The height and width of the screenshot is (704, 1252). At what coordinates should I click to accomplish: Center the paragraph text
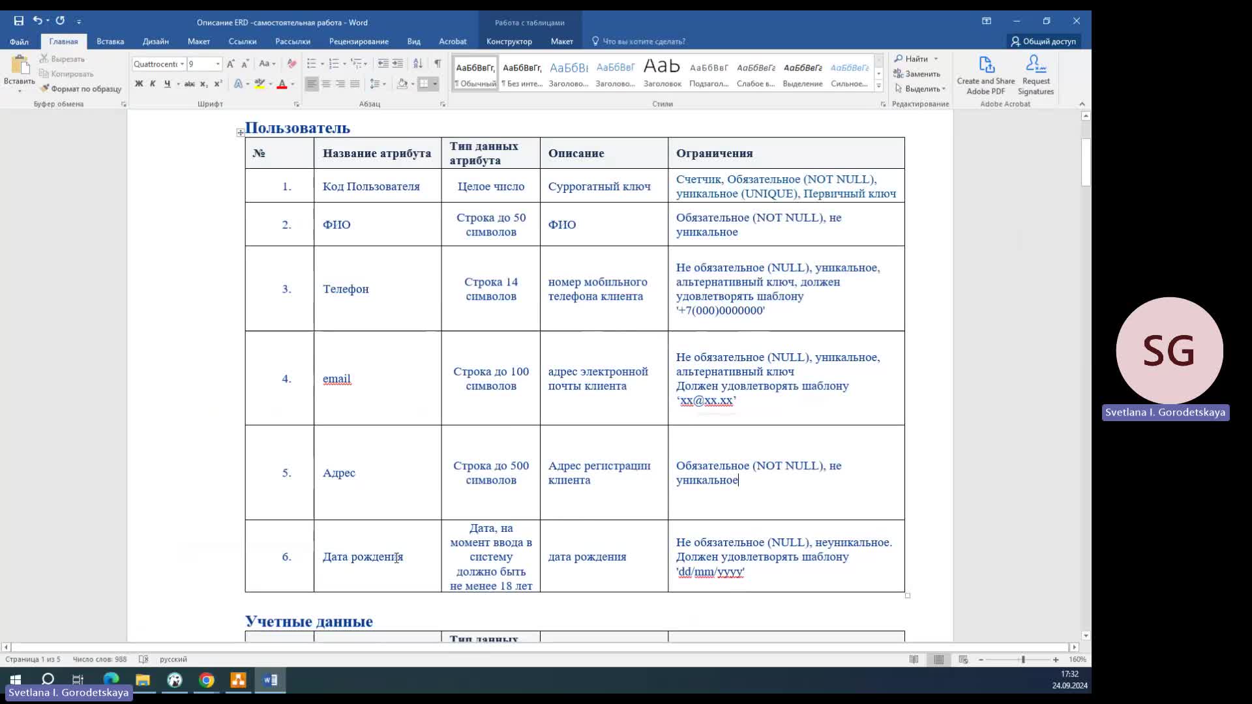326,83
